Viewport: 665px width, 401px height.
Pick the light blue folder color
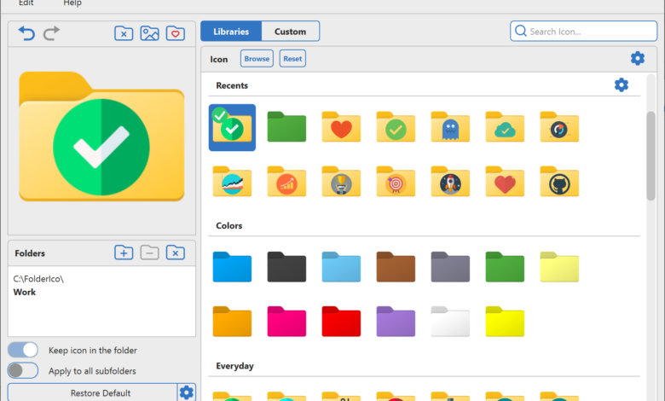tap(341, 267)
